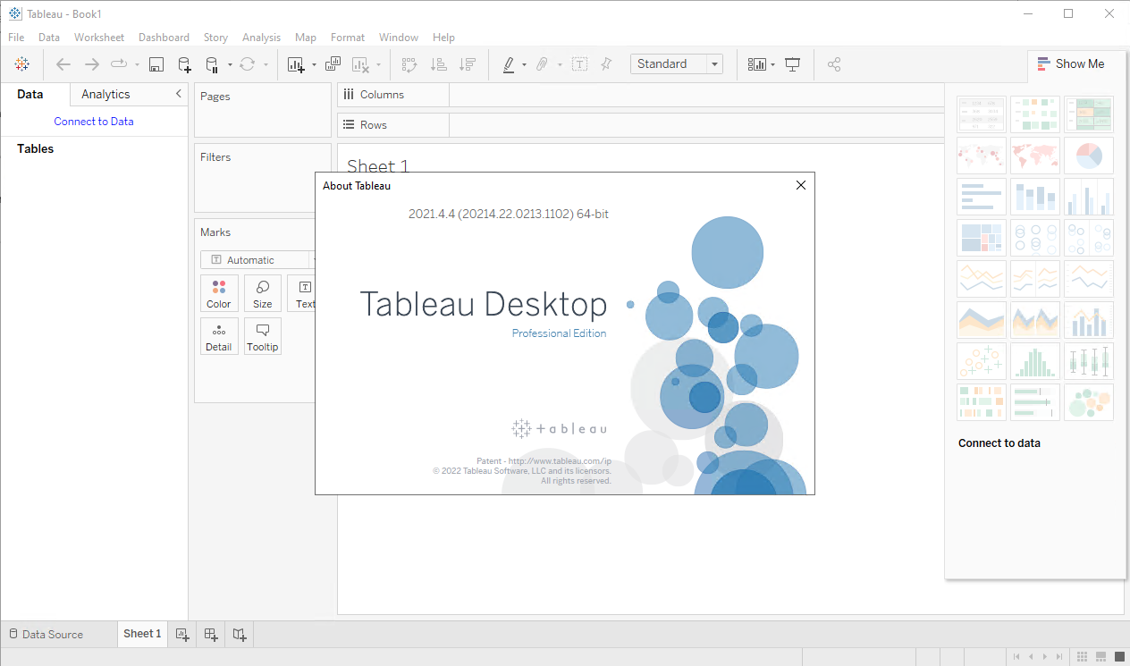Collapse the side pane with chevron
The image size is (1130, 666).
click(x=178, y=94)
